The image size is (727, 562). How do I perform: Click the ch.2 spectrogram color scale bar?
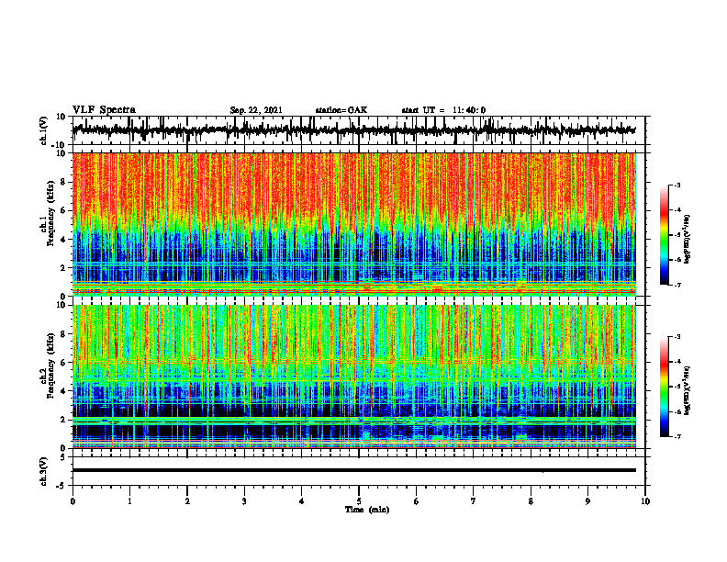tap(664, 387)
